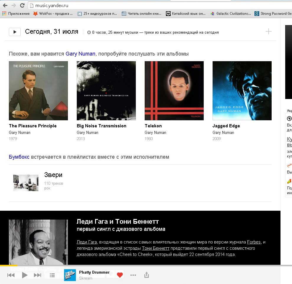The height and width of the screenshot is (284, 292).
Task: Click Big Noise Transmission album title
Action: (102, 126)
